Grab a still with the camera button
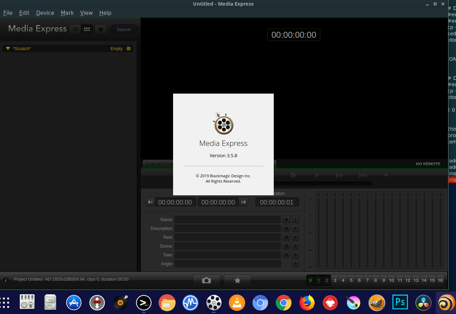 (207, 280)
